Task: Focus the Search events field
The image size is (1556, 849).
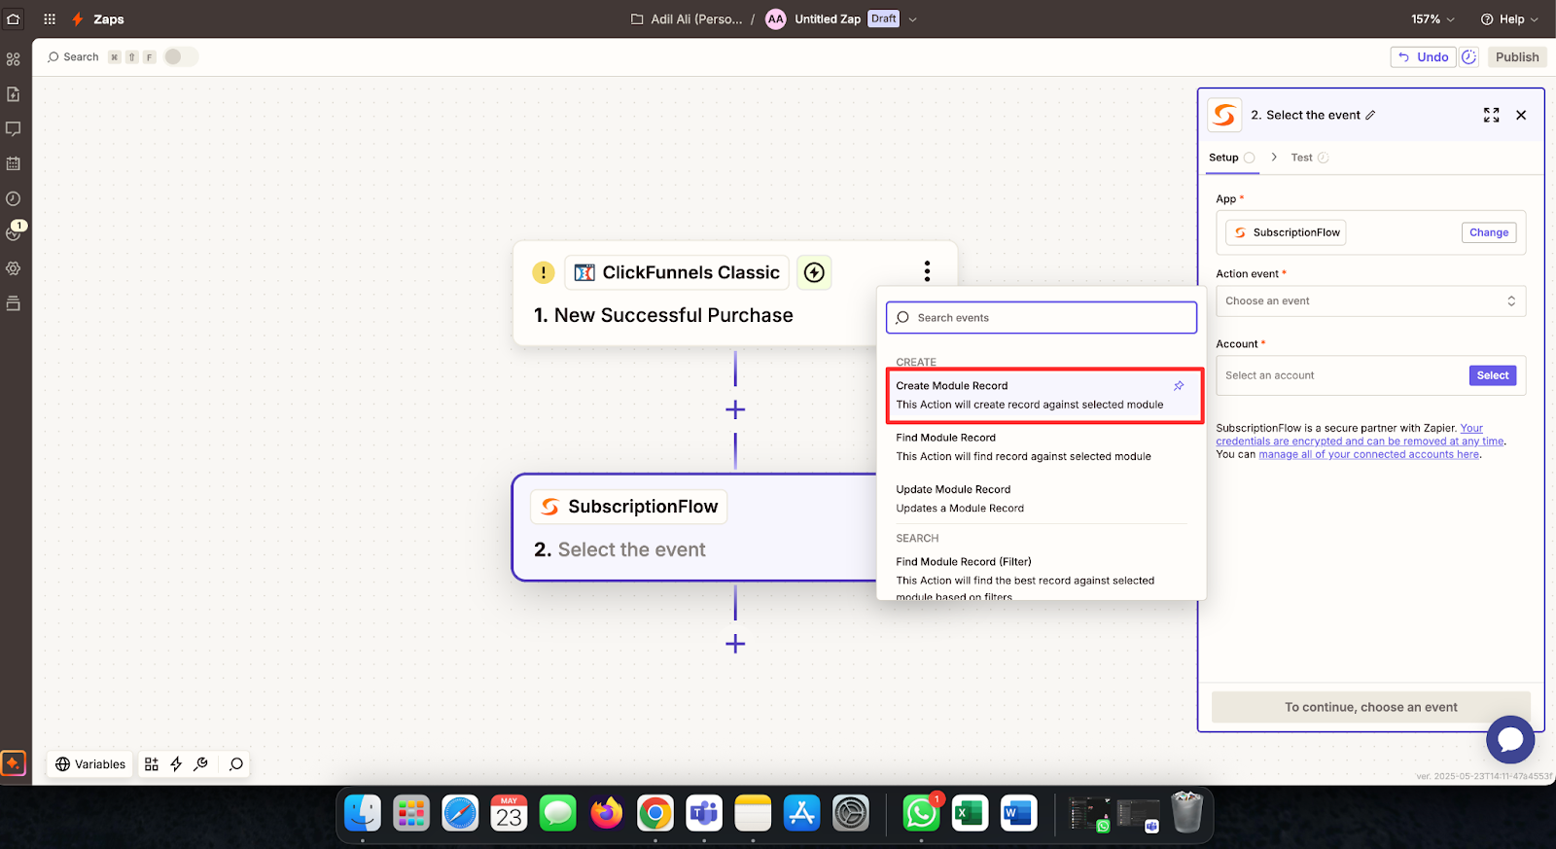Action: coord(1042,318)
